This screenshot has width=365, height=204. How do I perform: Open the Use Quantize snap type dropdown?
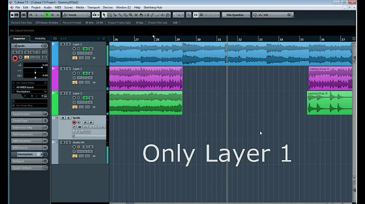236,15
